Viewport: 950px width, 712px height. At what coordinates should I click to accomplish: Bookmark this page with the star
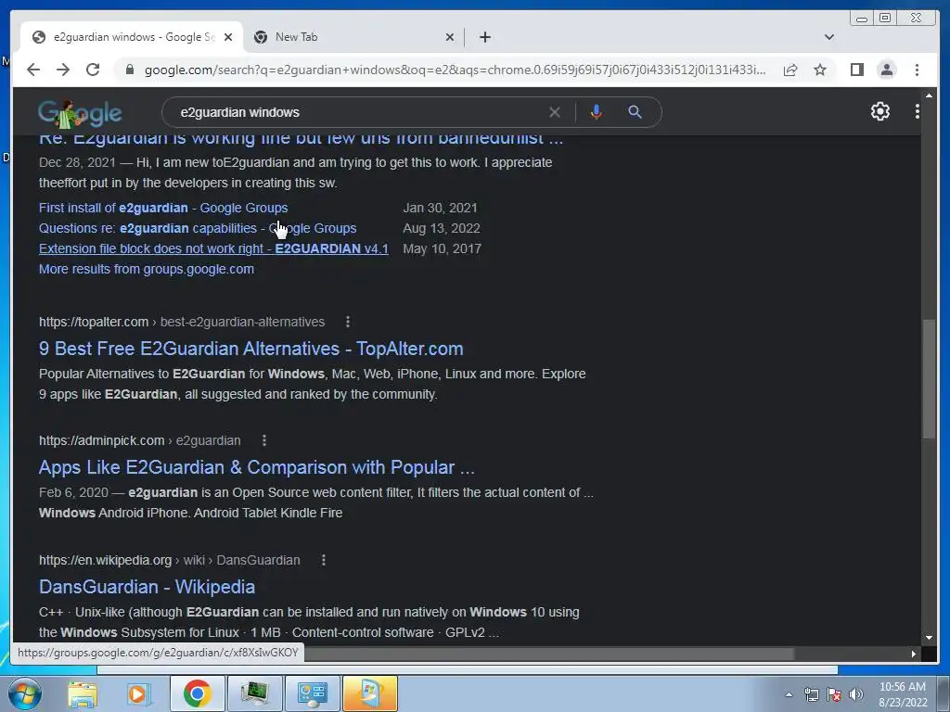coord(820,70)
